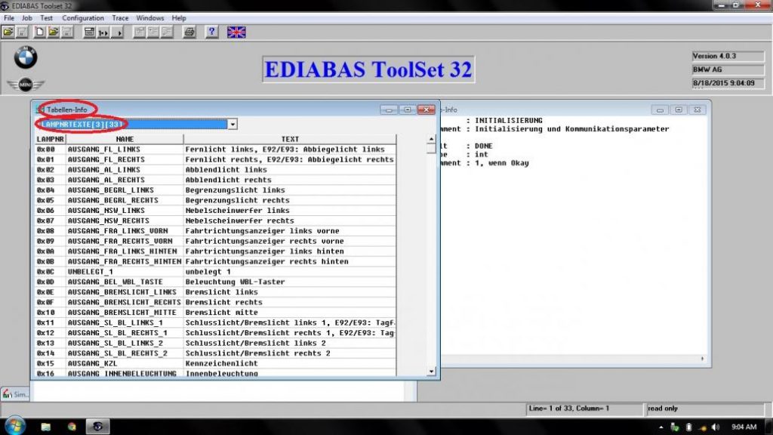773x435 pixels.
Task: Click the Job-Info horizontal scrollbar right arrow
Action: [703, 359]
